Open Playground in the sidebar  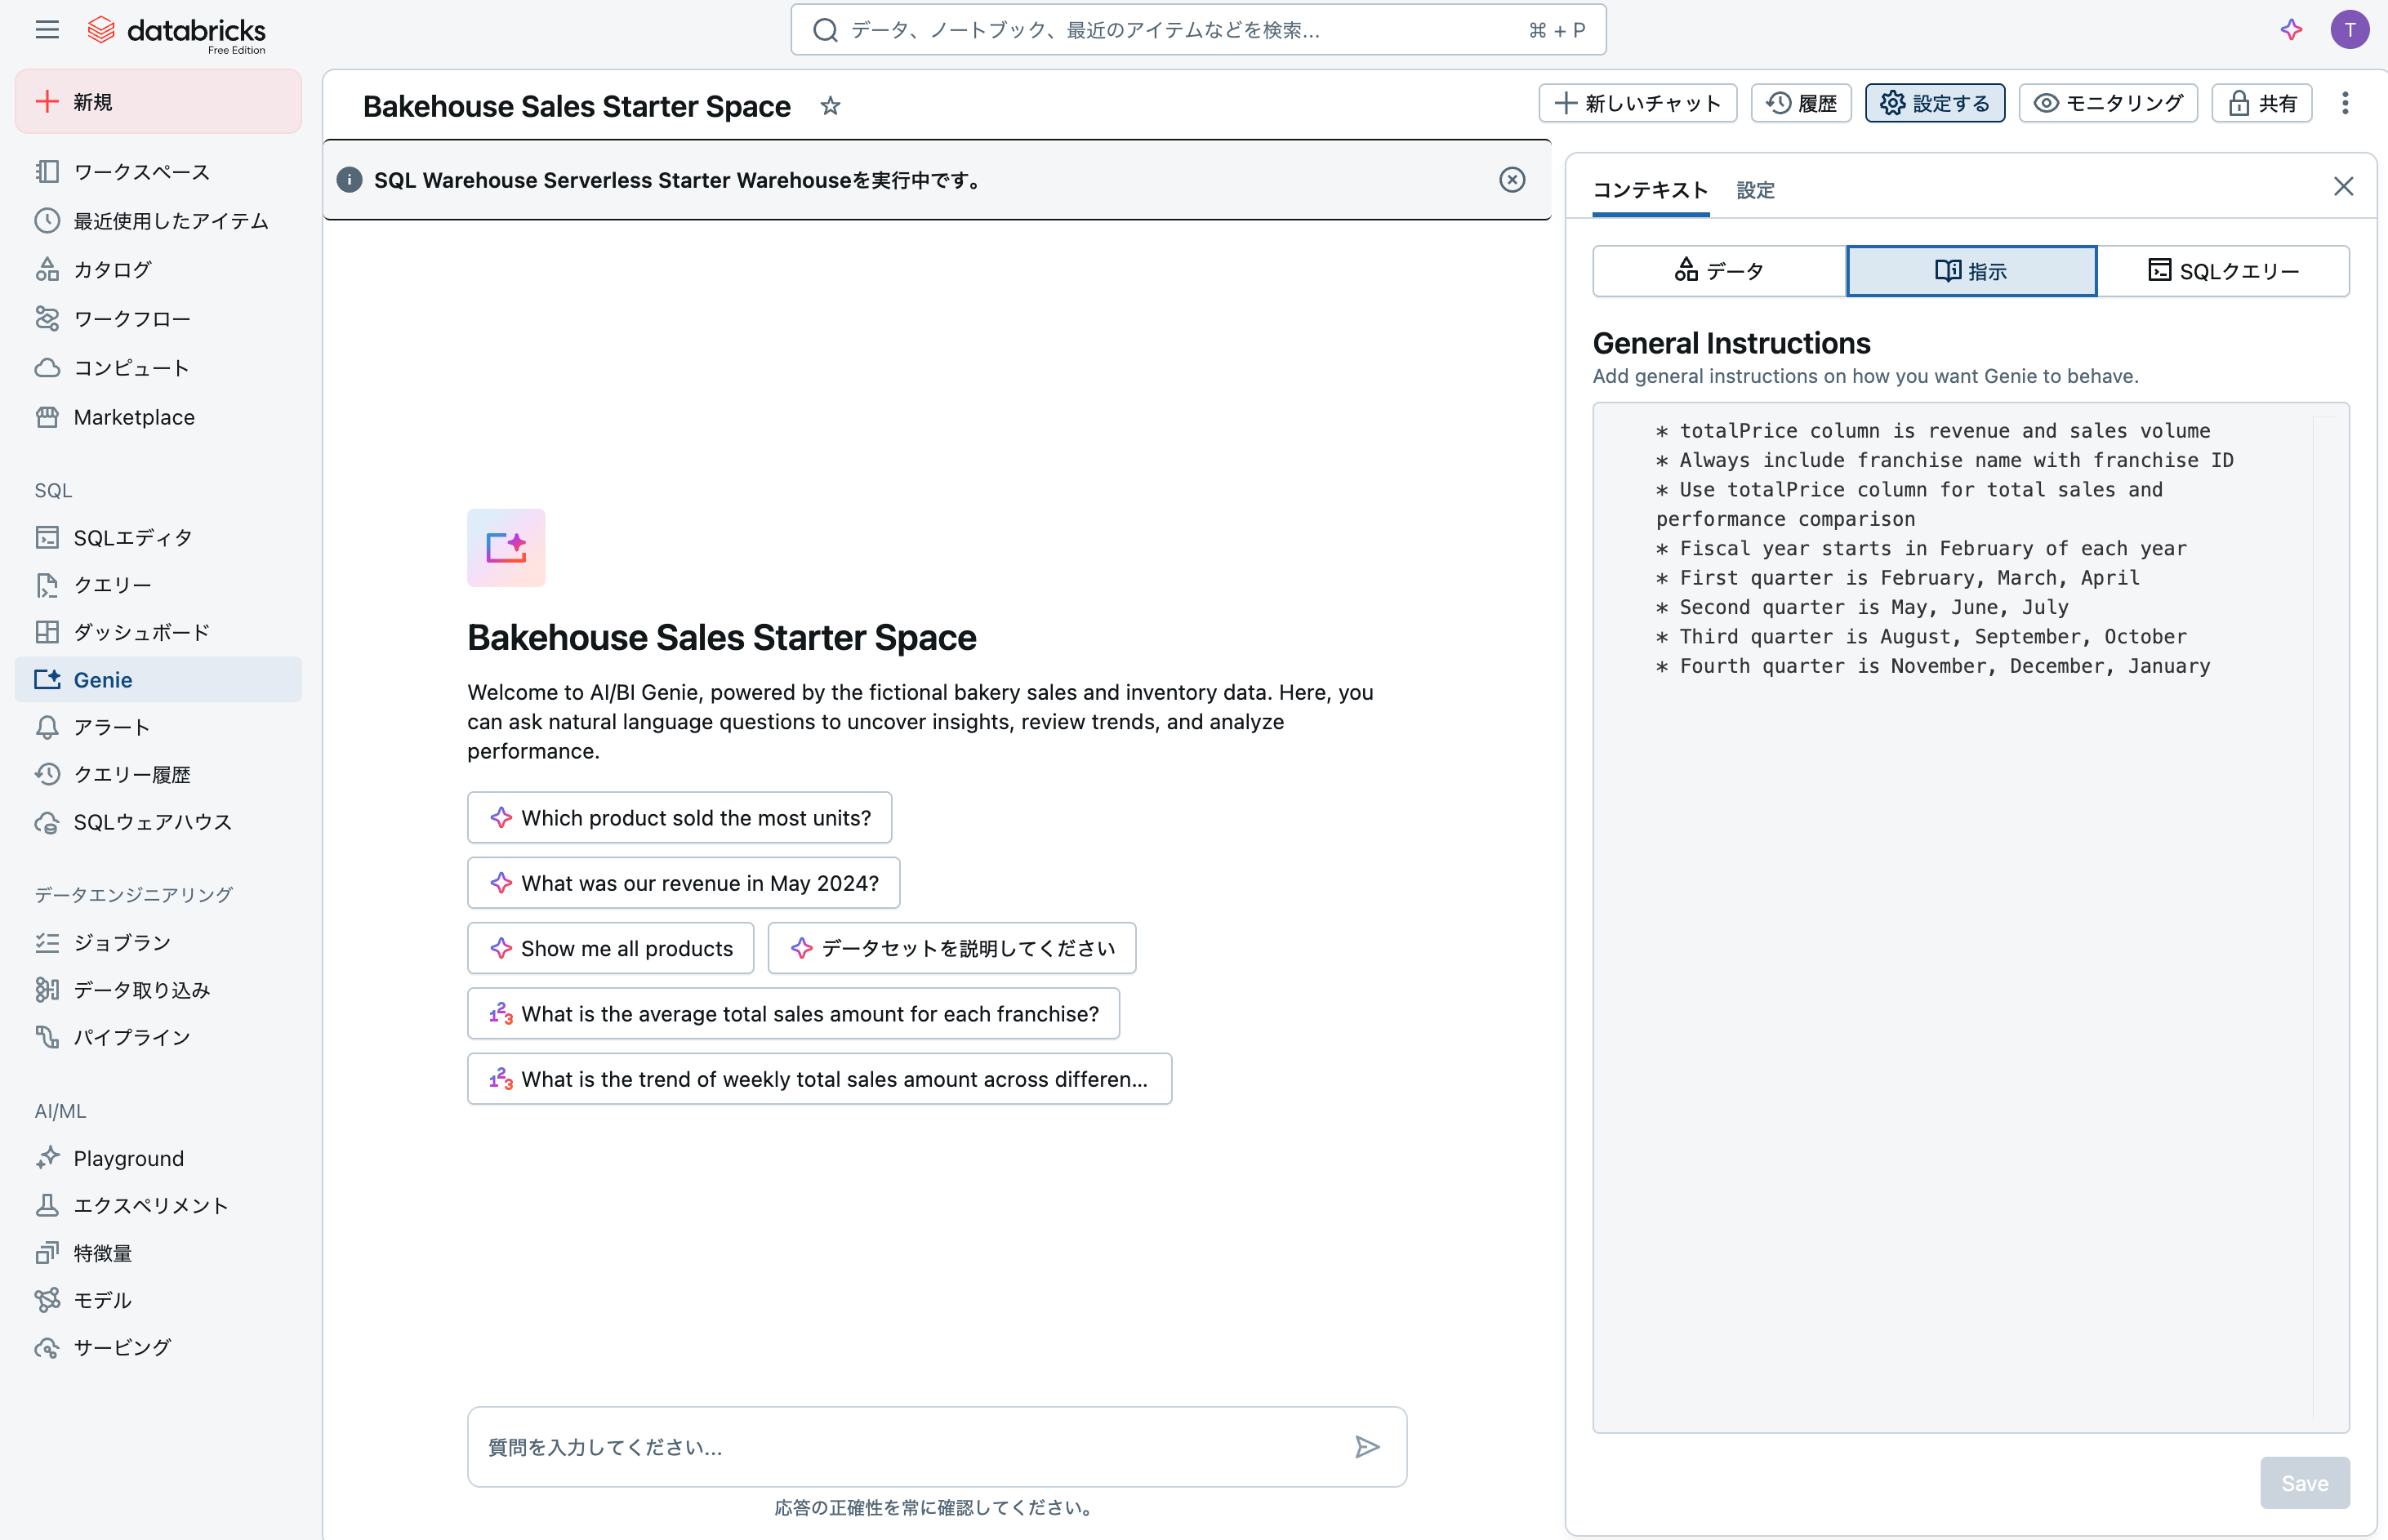tap(158, 1158)
